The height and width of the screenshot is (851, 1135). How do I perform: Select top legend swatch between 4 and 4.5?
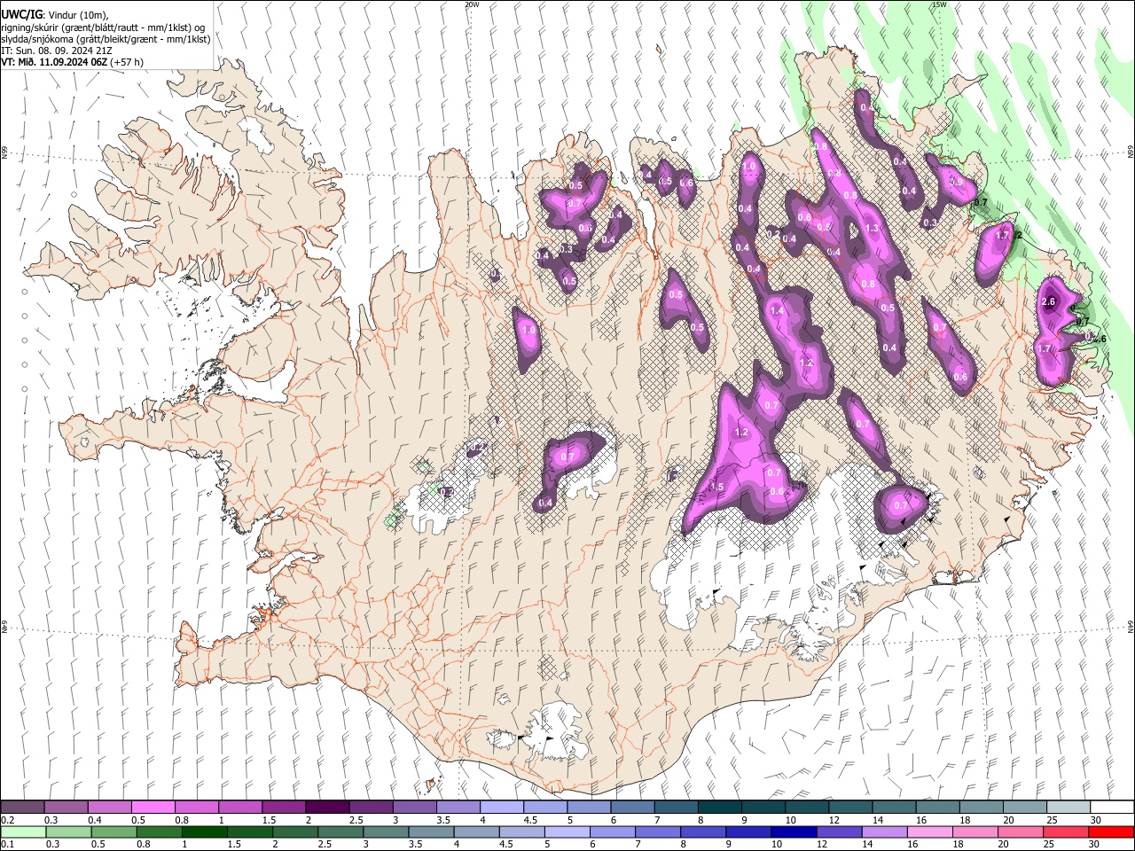pyautogui.click(x=501, y=807)
